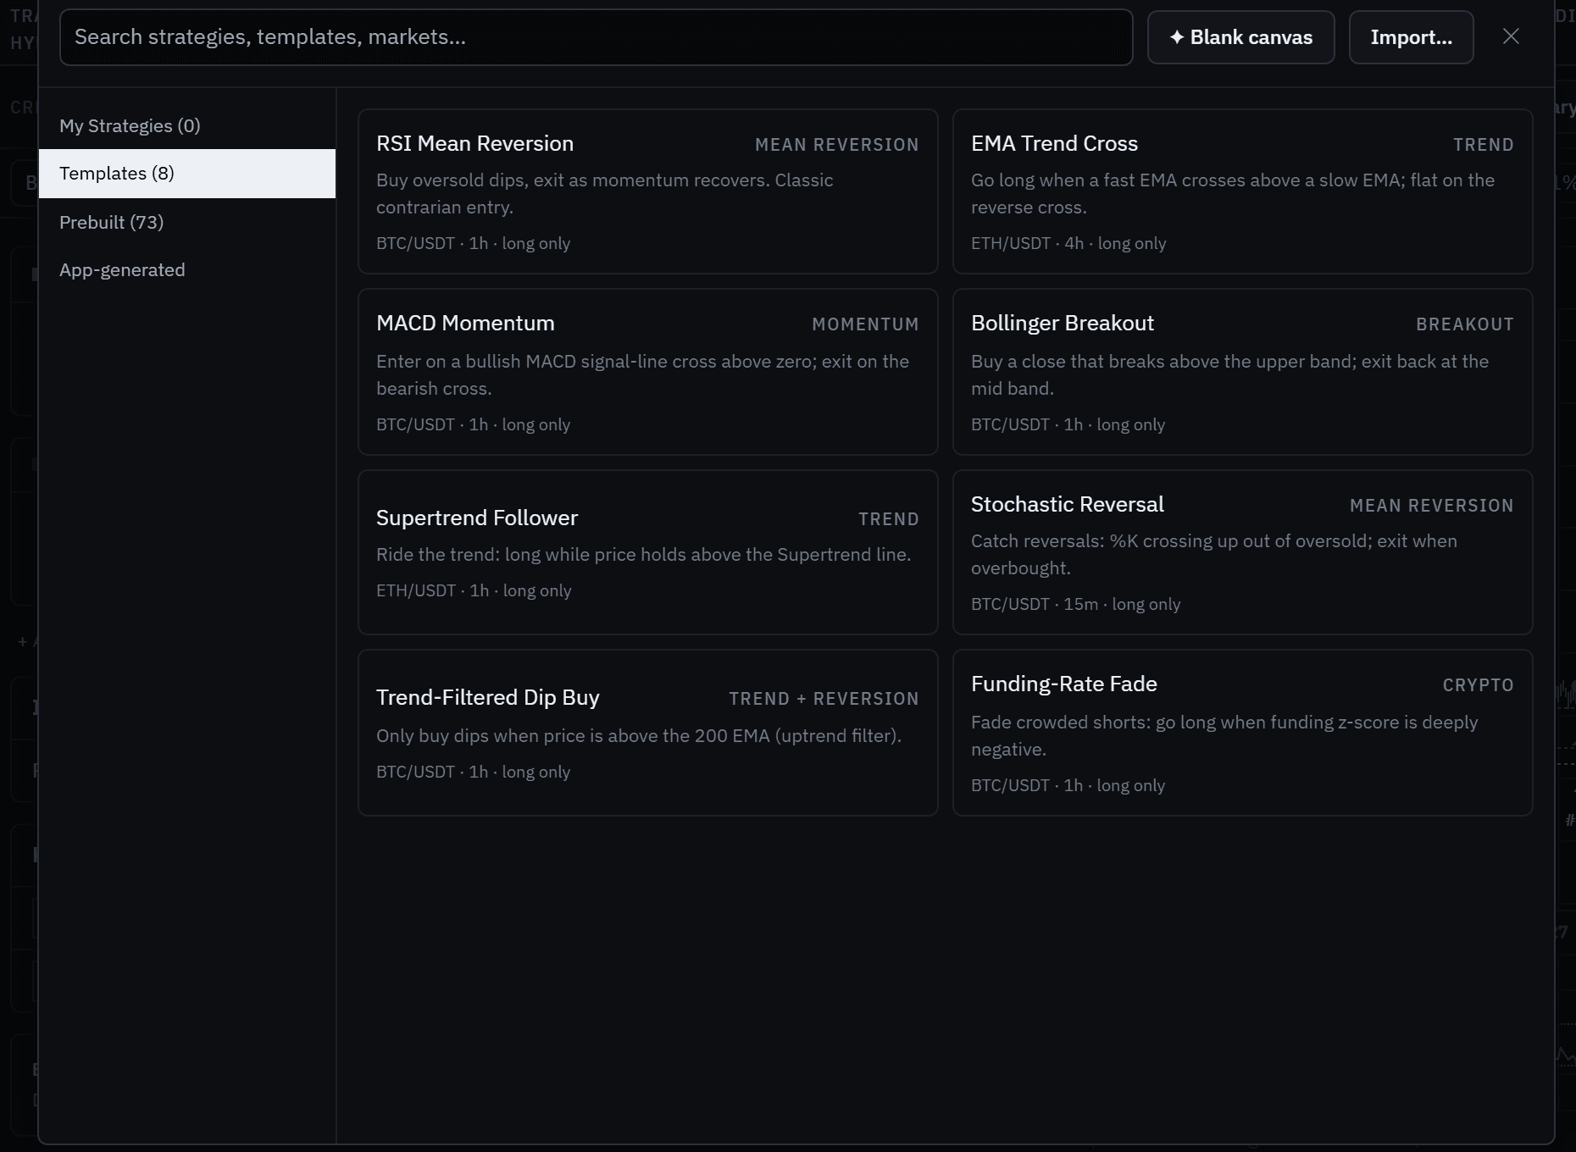Screen dimensions: 1576x1152
Task: Open the Prebuilt (73) tab
Action: (x=187, y=222)
